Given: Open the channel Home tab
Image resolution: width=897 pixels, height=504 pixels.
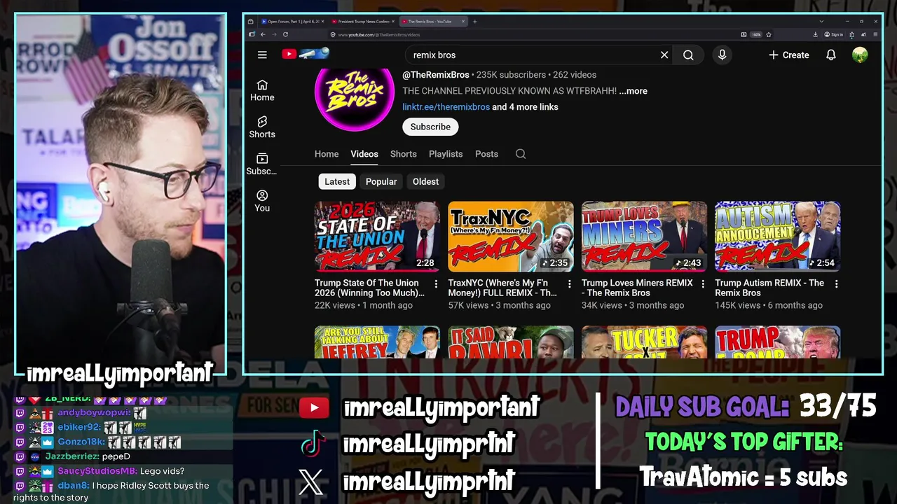Looking at the screenshot, I should [327, 154].
